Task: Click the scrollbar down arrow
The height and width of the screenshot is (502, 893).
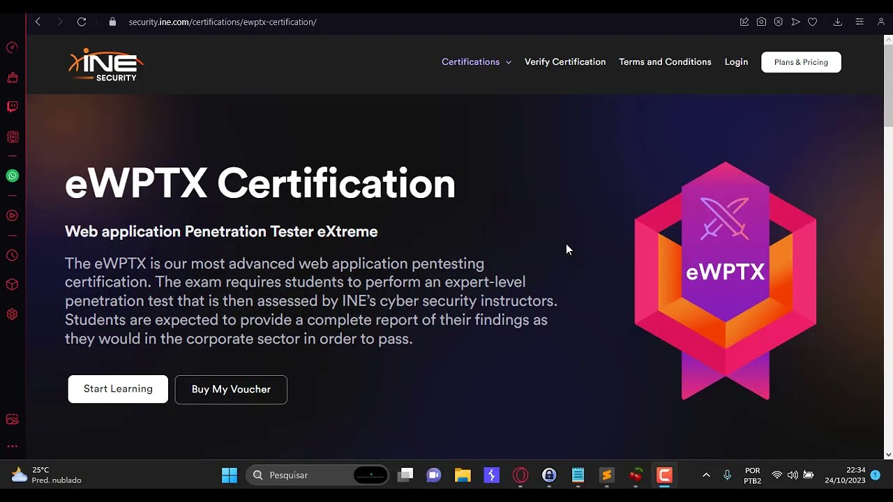Action: [887, 455]
